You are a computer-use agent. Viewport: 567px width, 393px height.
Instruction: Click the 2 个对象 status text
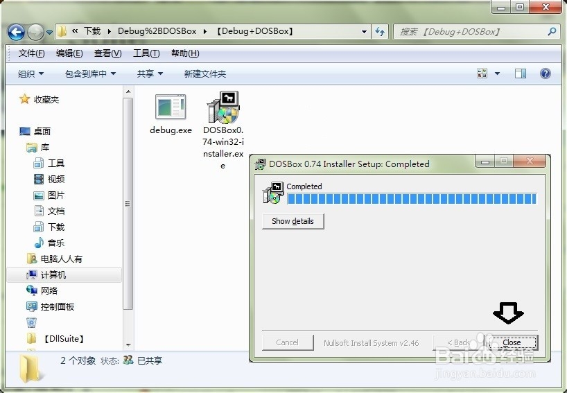point(78,360)
